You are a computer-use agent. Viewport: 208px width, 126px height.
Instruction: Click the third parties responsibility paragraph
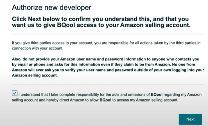106,46
